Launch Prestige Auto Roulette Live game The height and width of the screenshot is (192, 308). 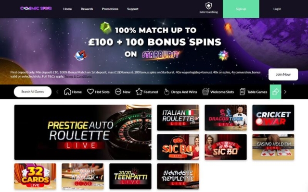pyautogui.click(x=83, y=132)
